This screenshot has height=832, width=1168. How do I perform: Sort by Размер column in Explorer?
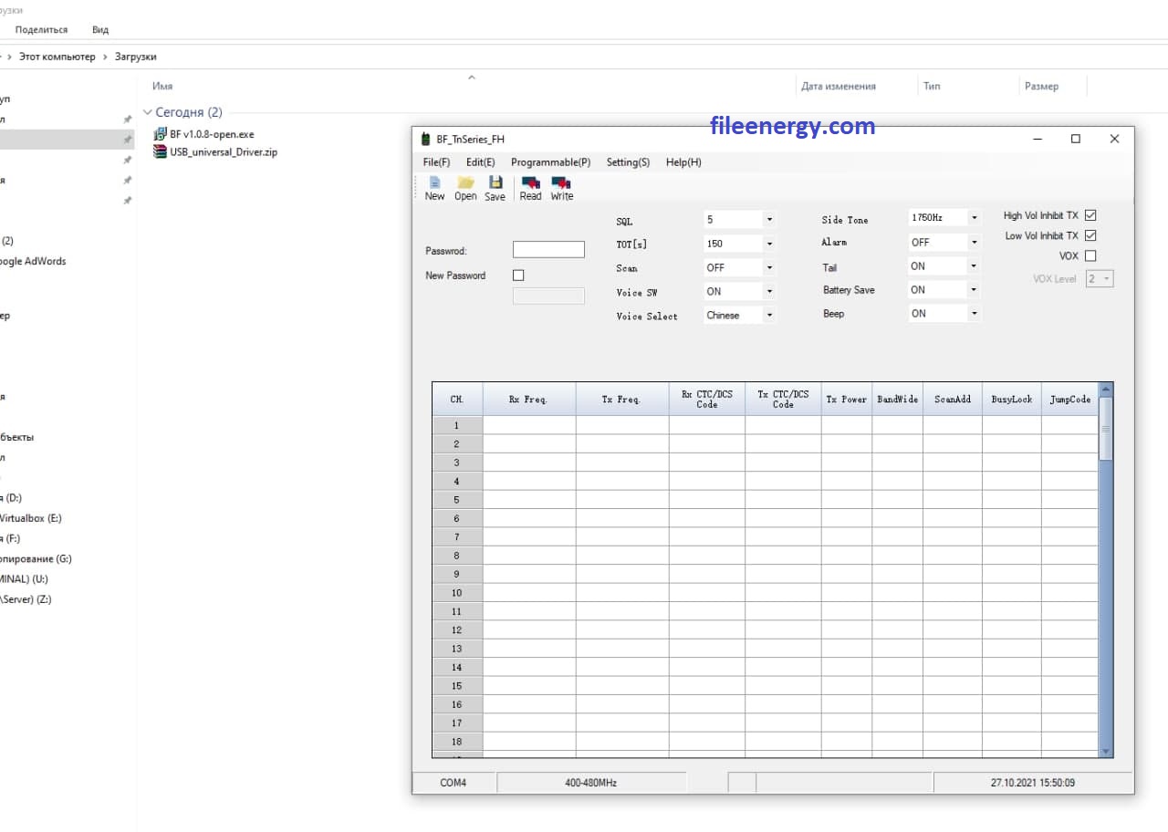tap(1041, 86)
